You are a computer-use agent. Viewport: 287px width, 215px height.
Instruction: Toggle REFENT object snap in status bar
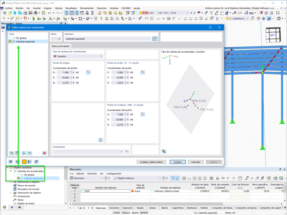(144, 213)
